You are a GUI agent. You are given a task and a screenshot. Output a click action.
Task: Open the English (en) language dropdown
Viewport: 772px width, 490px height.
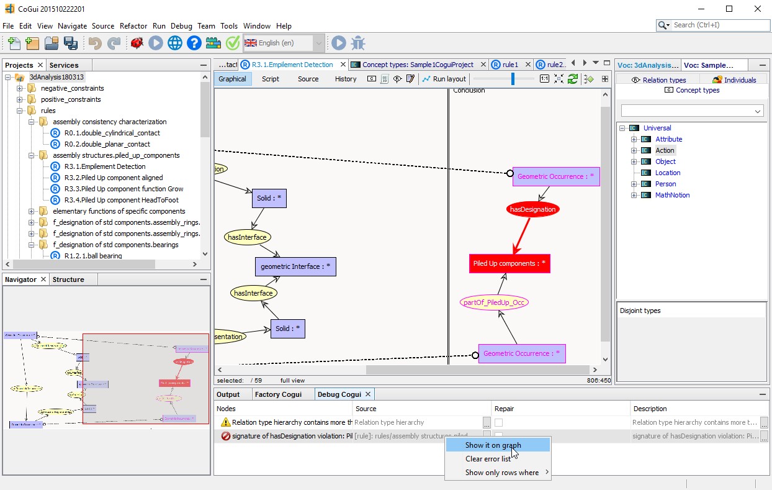click(x=319, y=43)
